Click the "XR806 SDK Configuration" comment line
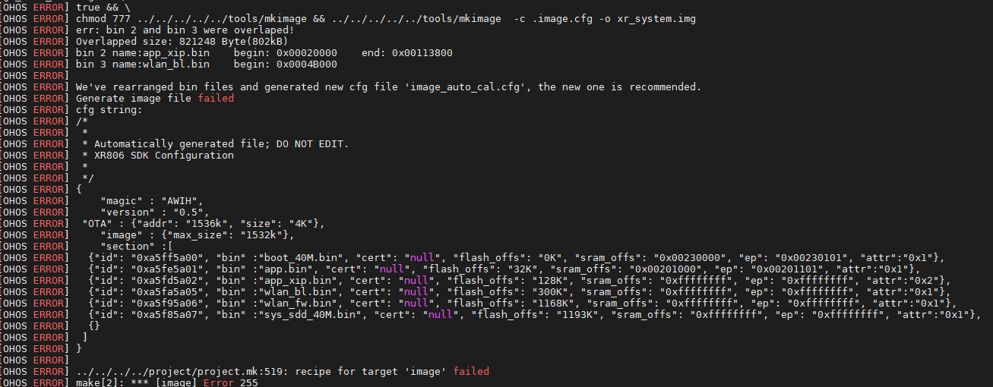 click(x=163, y=155)
